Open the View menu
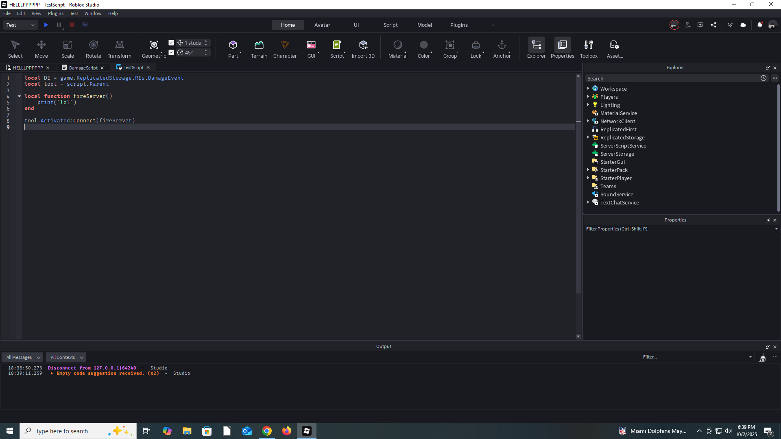The height and width of the screenshot is (439, 781). click(x=36, y=13)
